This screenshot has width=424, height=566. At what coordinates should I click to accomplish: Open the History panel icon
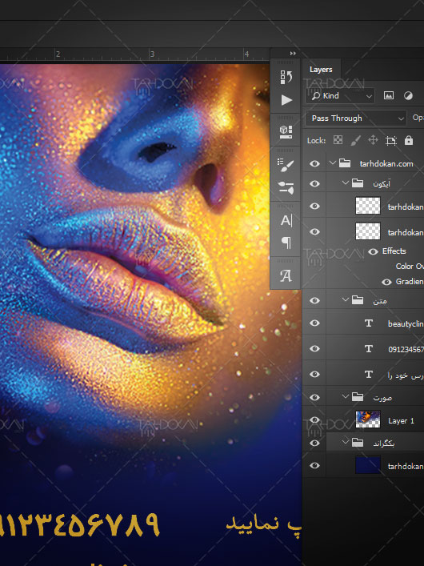pos(286,77)
